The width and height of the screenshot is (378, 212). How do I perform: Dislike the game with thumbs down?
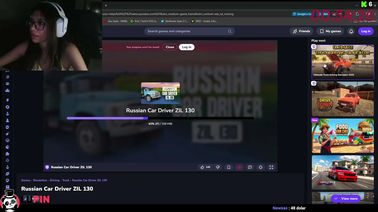[218, 167]
